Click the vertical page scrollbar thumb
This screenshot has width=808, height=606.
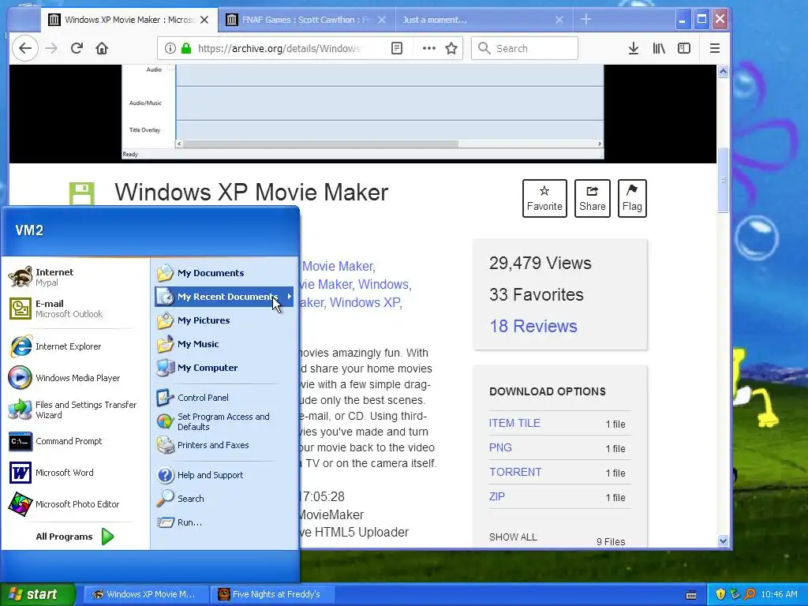[723, 180]
